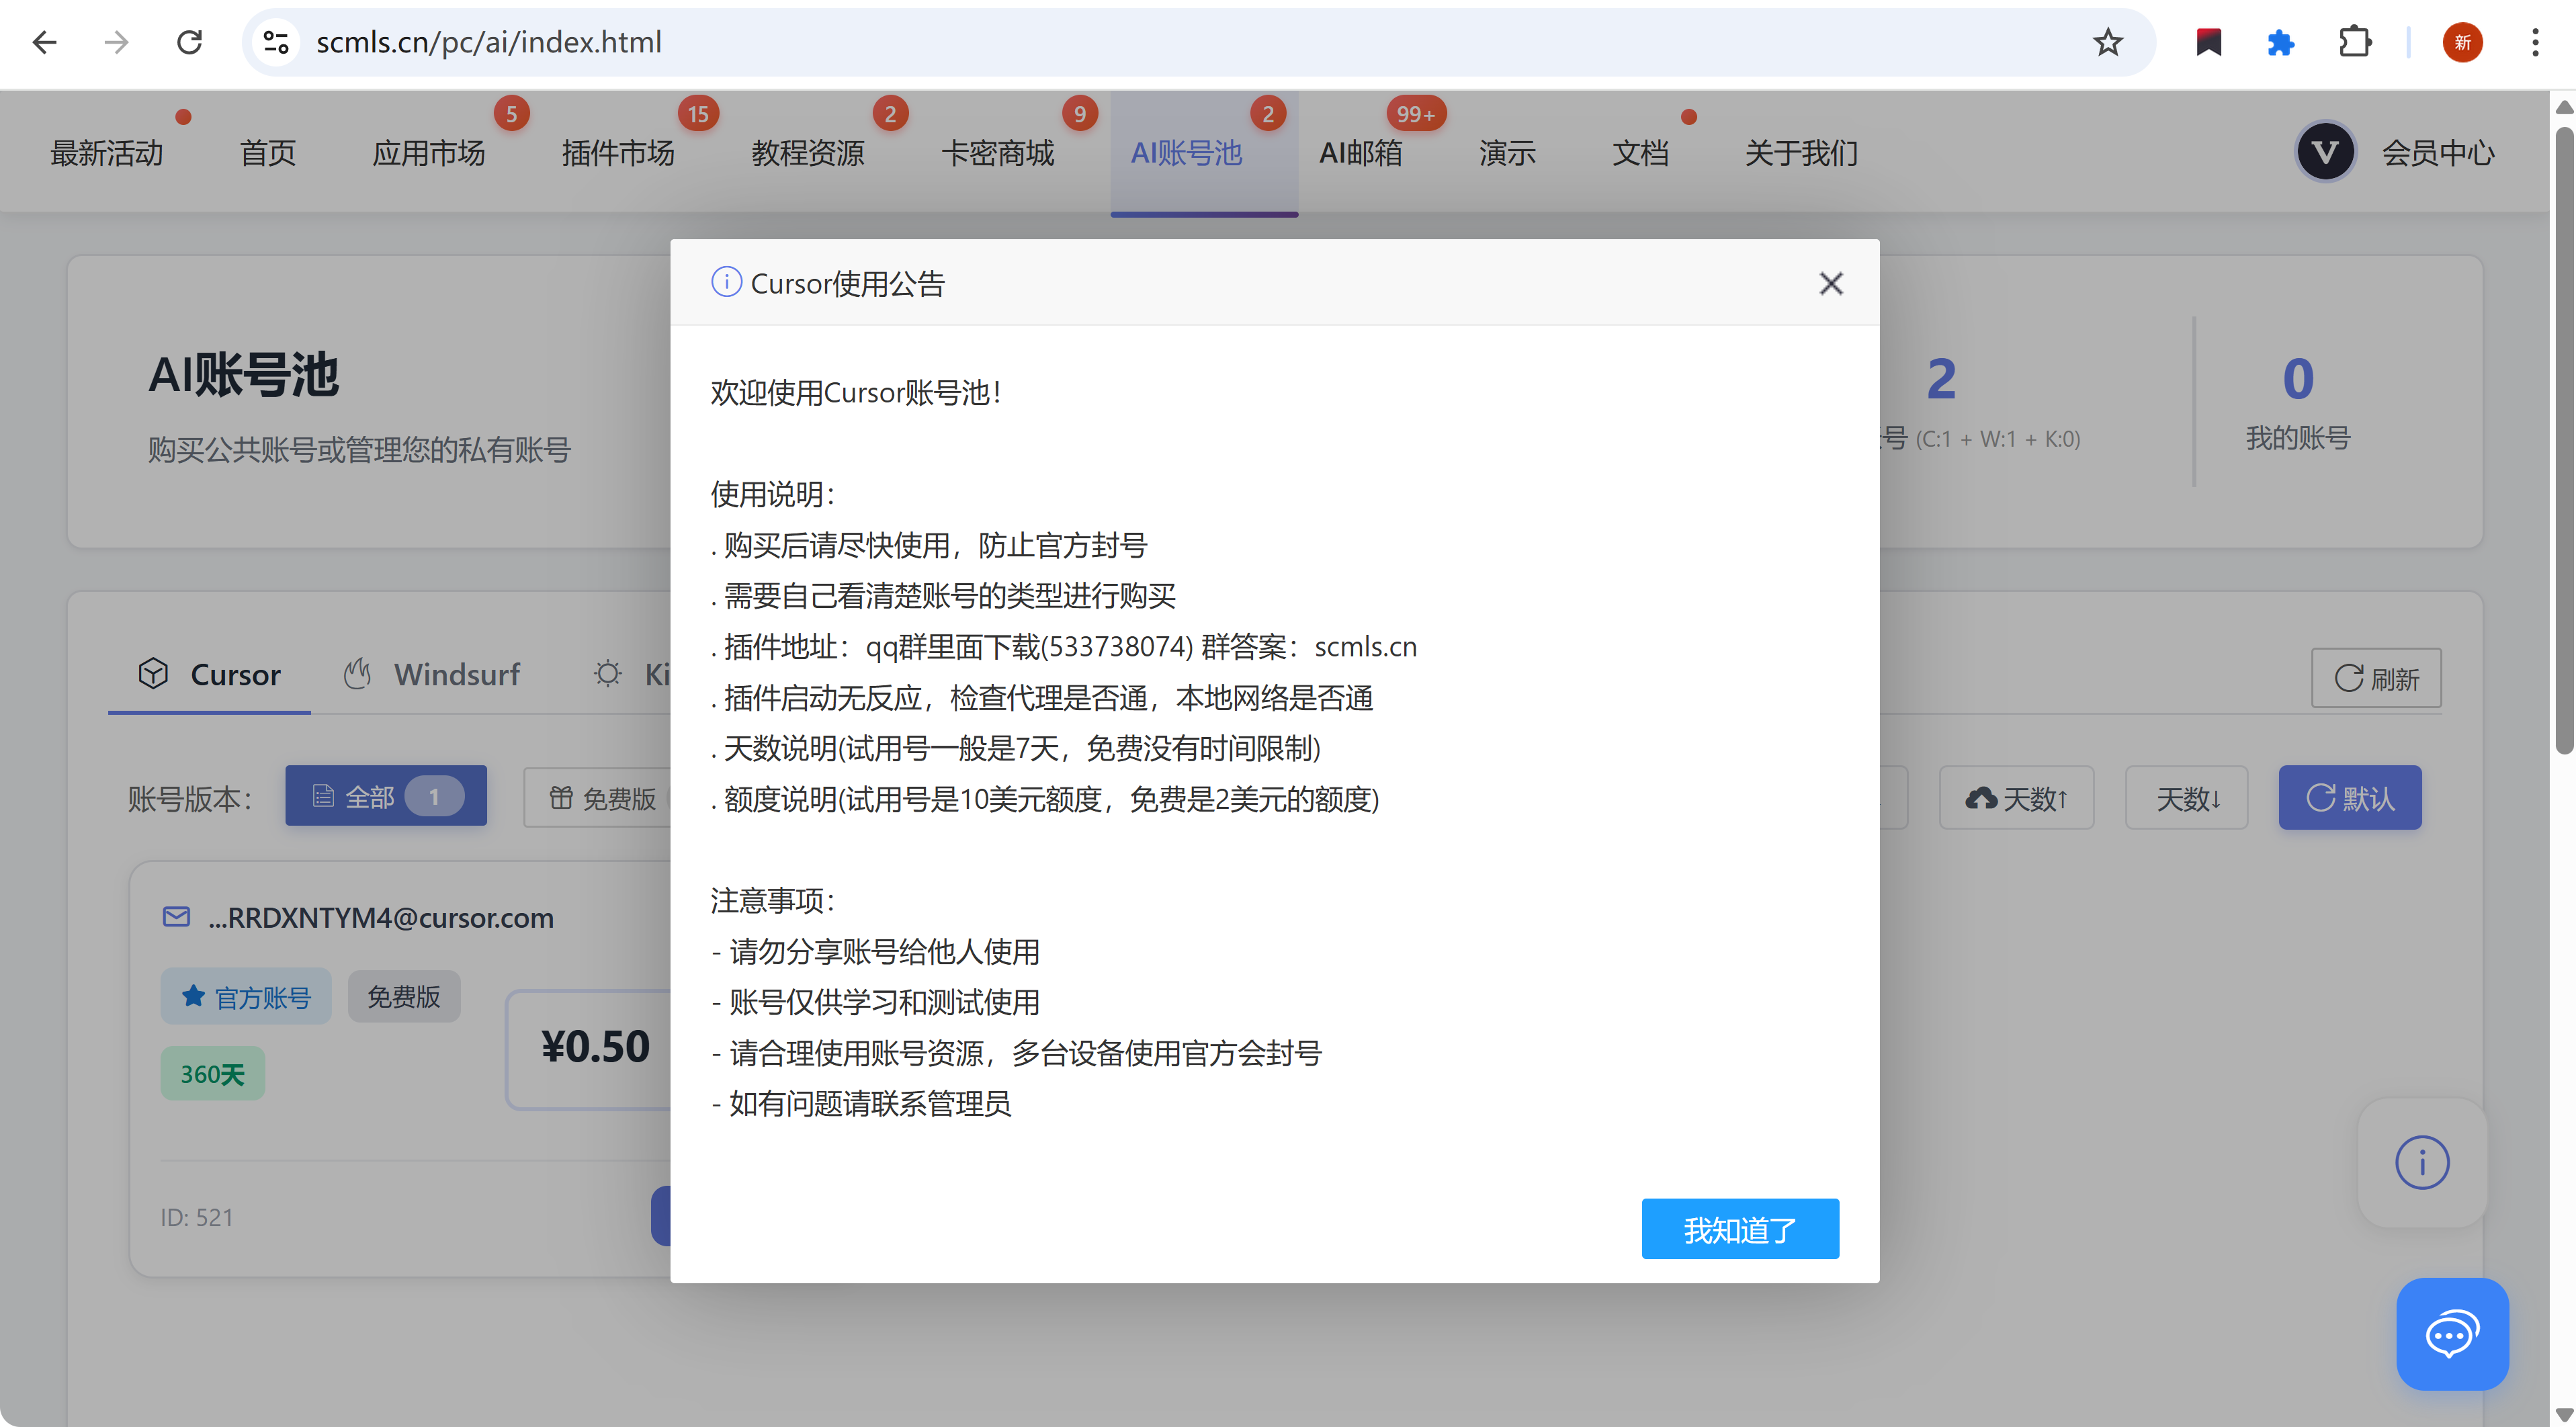Click the 我知道了 confirm button

pyautogui.click(x=1739, y=1229)
